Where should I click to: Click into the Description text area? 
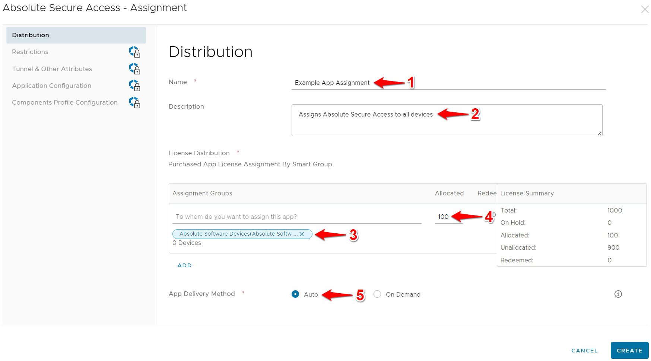pos(447,125)
